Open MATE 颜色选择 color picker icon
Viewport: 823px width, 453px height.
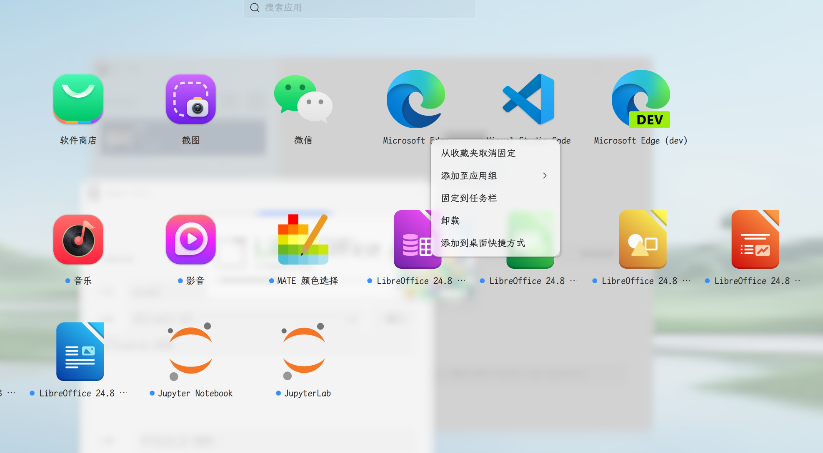303,239
